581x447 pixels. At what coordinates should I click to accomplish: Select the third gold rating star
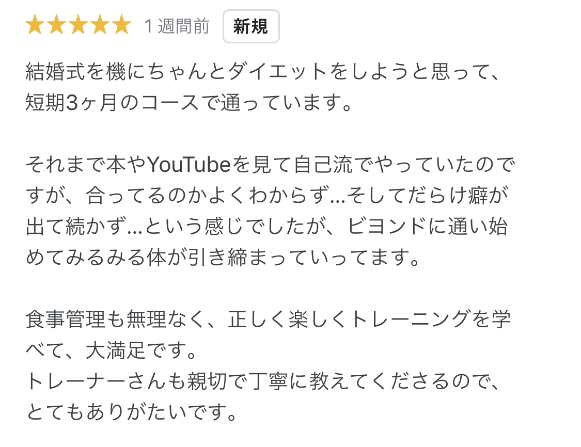click(78, 25)
